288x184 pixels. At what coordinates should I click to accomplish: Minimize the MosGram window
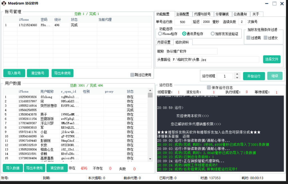pyautogui.click(x=267, y=4)
